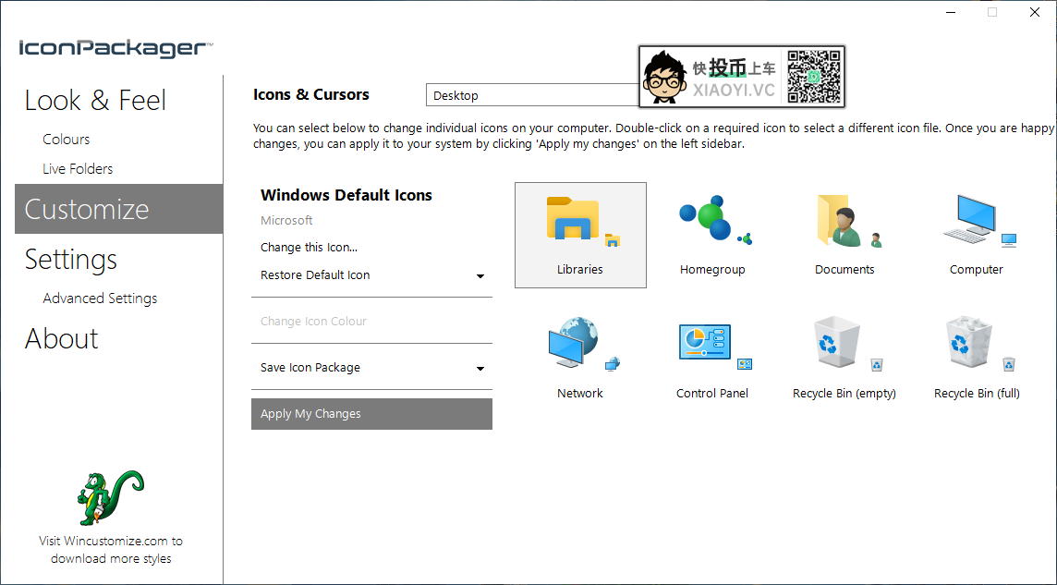1057x585 pixels.
Task: Visit Wincustomize.com to download more styles
Action: (x=111, y=550)
